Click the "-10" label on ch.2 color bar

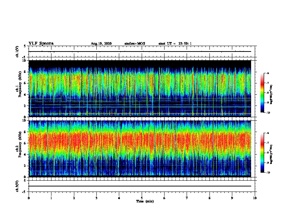268,173
